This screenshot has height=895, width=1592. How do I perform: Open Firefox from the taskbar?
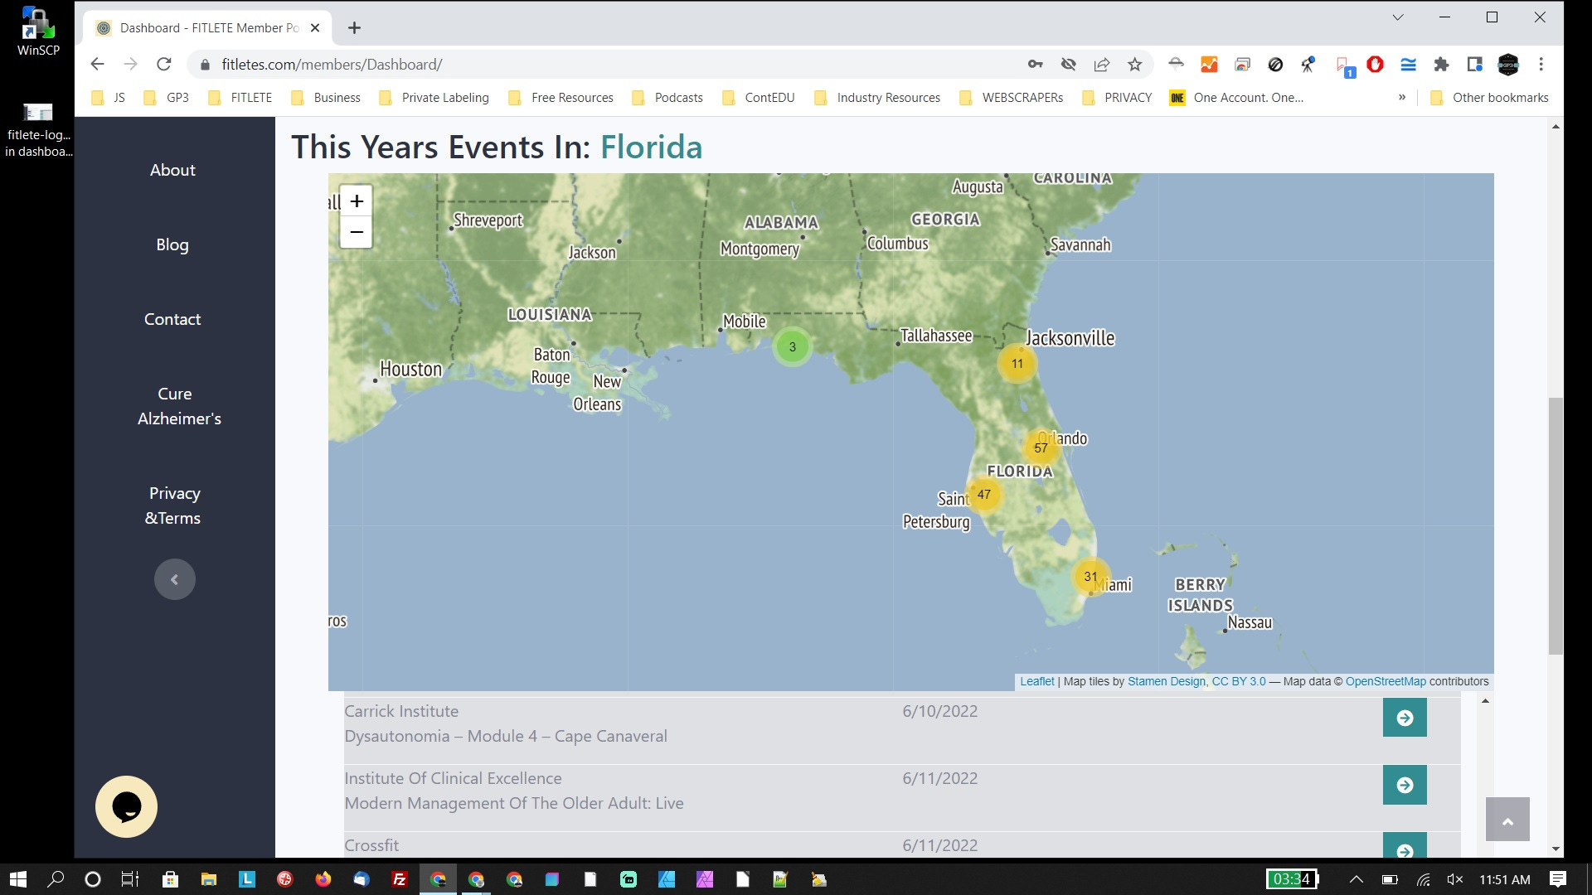[x=323, y=879]
